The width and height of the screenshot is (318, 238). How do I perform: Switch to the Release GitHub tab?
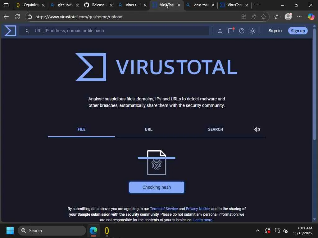99,5
